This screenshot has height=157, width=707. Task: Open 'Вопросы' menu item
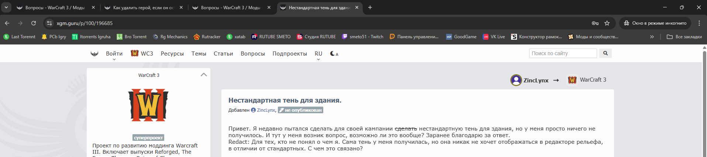[x=253, y=54]
